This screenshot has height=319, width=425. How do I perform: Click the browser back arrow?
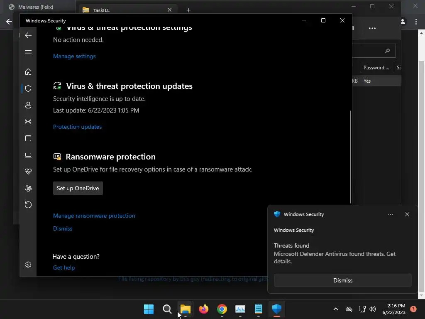pyautogui.click(x=9, y=22)
